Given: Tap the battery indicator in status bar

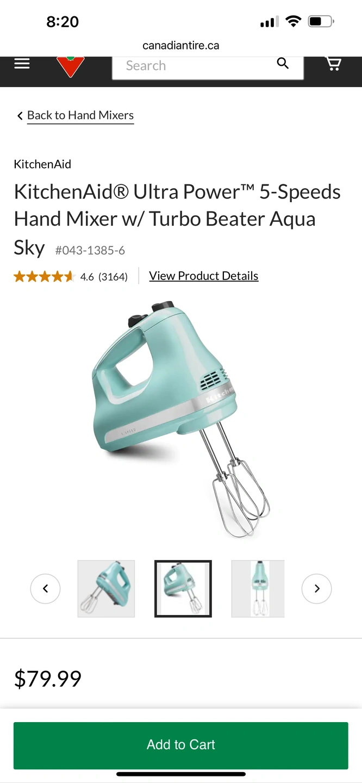Looking at the screenshot, I should [x=321, y=22].
